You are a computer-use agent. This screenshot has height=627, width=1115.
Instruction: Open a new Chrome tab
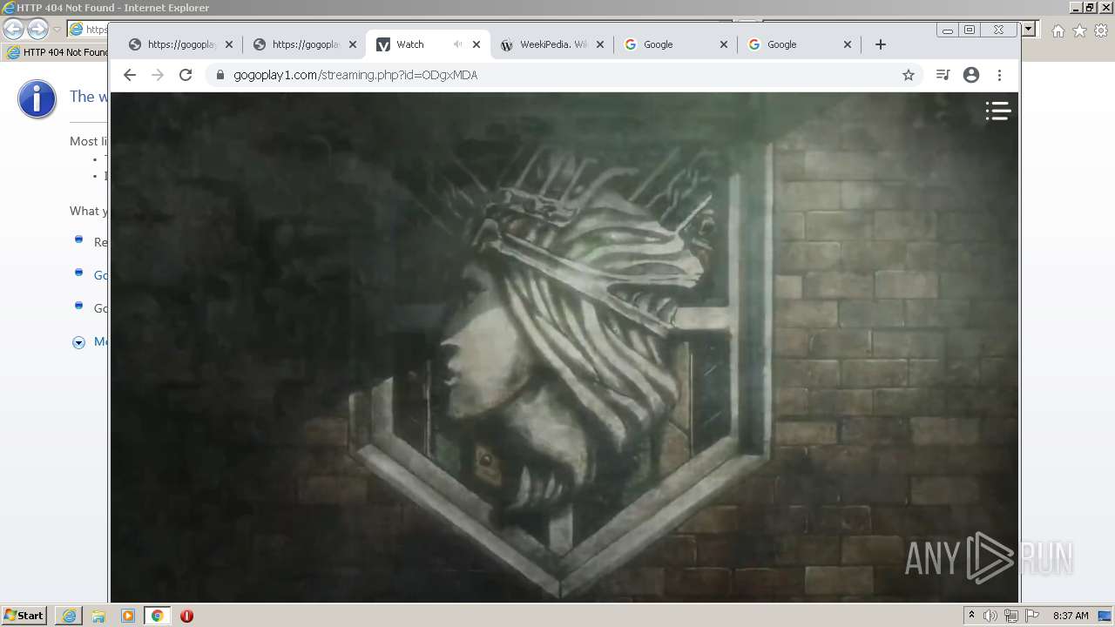pyautogui.click(x=881, y=44)
